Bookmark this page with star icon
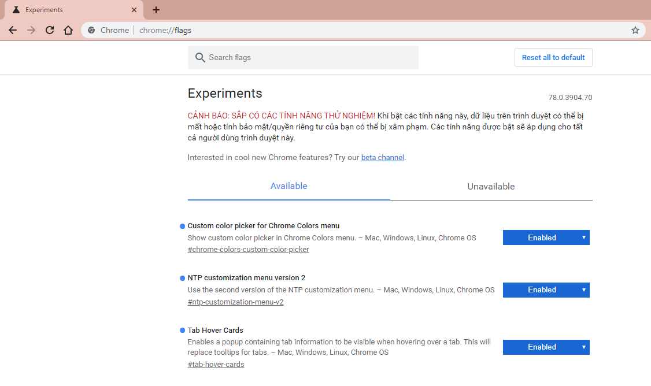This screenshot has height=386, width=651. [635, 30]
